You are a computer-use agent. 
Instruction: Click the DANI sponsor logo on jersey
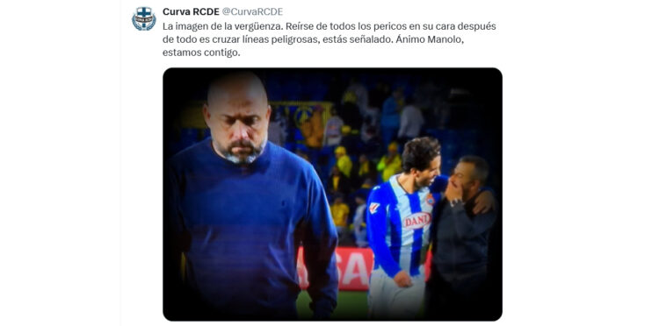click(416, 221)
